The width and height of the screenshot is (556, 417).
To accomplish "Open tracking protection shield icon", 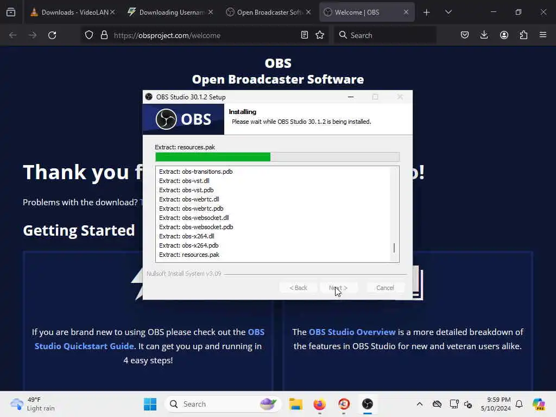I will (89, 35).
